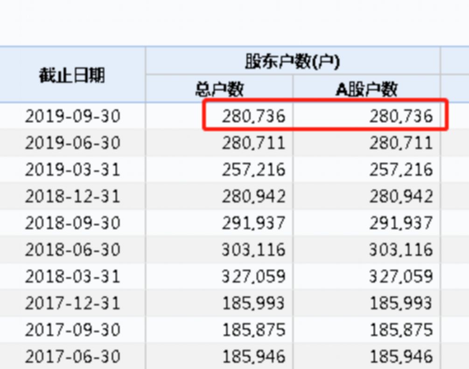Click A股户数 value in 2018-03-31 row
Screen dimensions: 469x369
coord(401,276)
